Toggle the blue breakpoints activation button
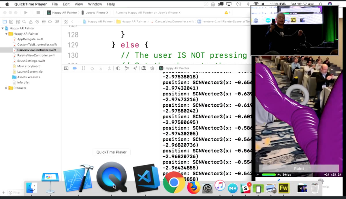 (x=75, y=68)
